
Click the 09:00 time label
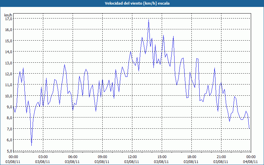click(102, 157)
